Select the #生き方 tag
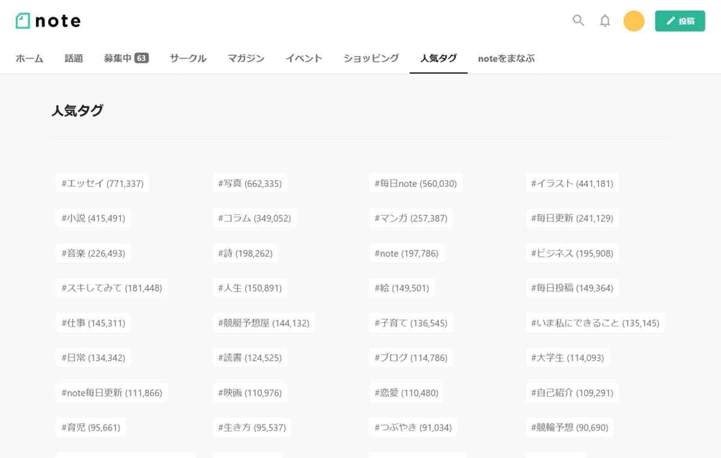Screen dimensions: 721x458 (252, 427)
